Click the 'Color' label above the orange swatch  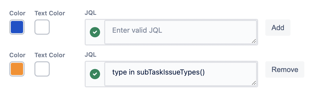(x=17, y=55)
